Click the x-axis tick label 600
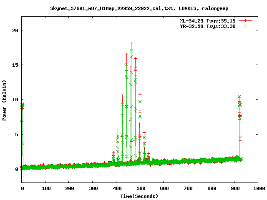267x200 pixels. click(x=164, y=188)
